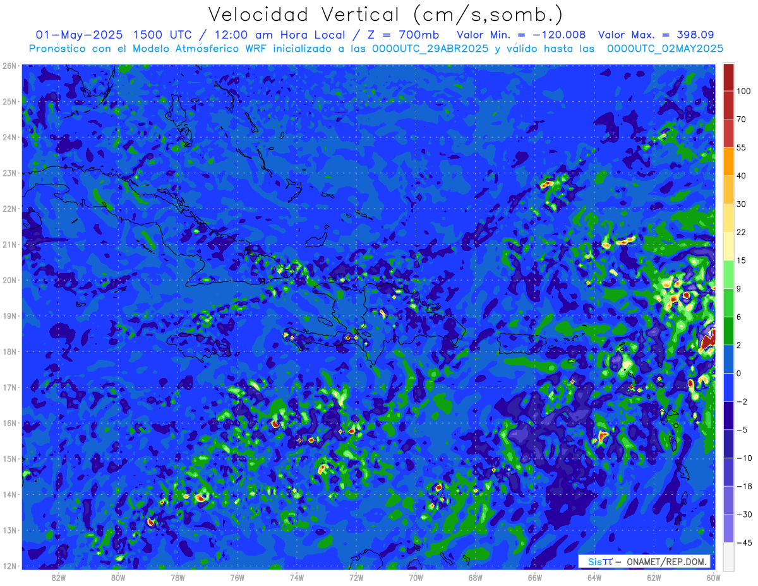758x586 pixels.
Task: Click the "13N" latitude label
Action: tap(9, 530)
